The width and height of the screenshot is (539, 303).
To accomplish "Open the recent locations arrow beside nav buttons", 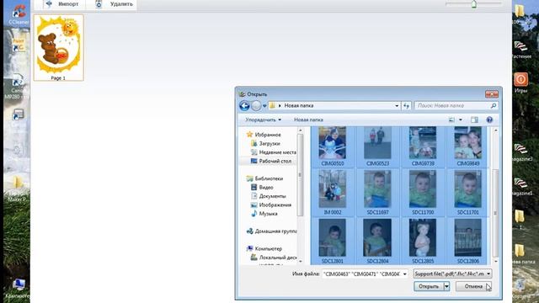I will click(264, 106).
